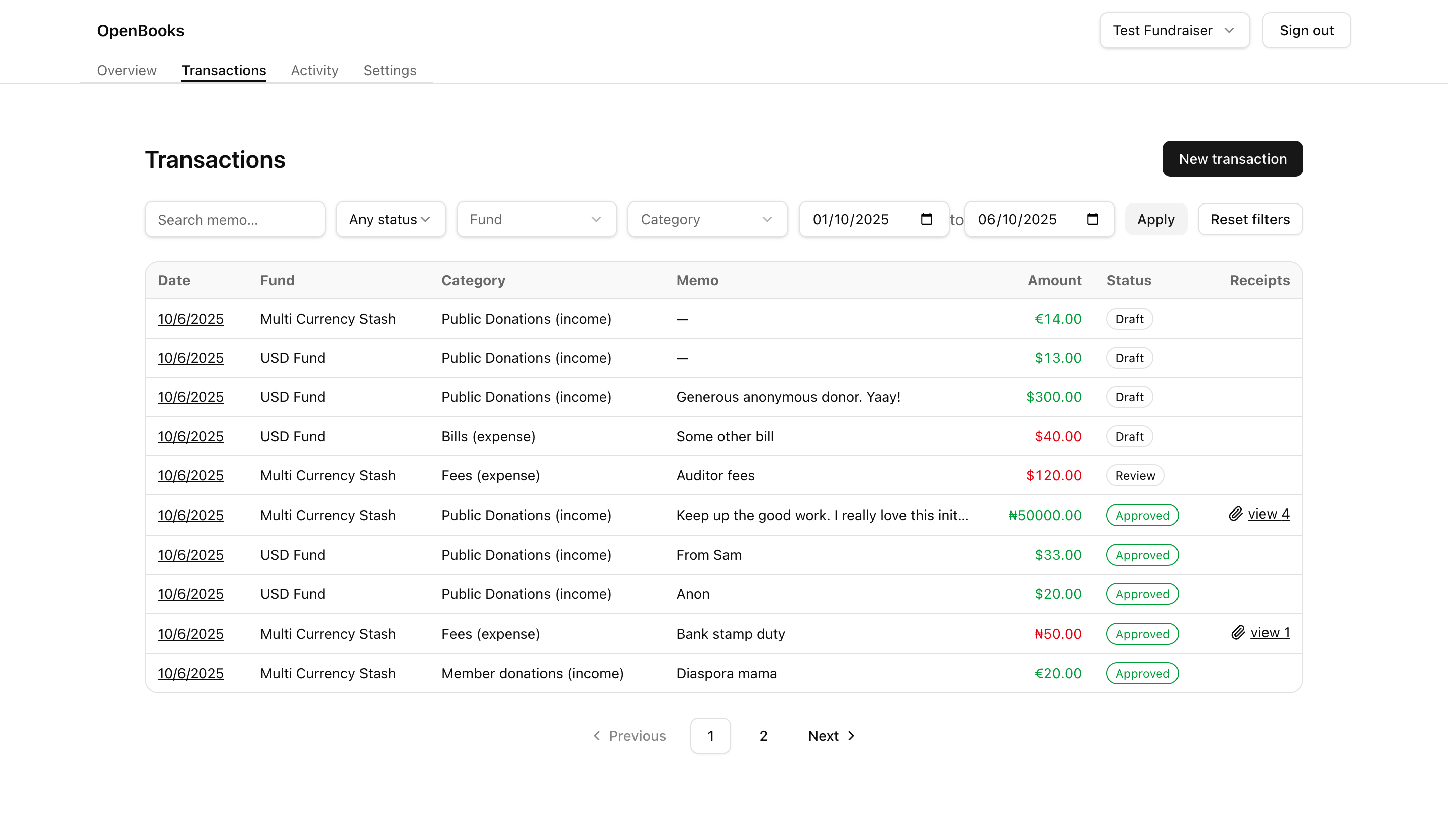The width and height of the screenshot is (1448, 816).
Task: Open the Settings tab
Action: [x=390, y=71]
